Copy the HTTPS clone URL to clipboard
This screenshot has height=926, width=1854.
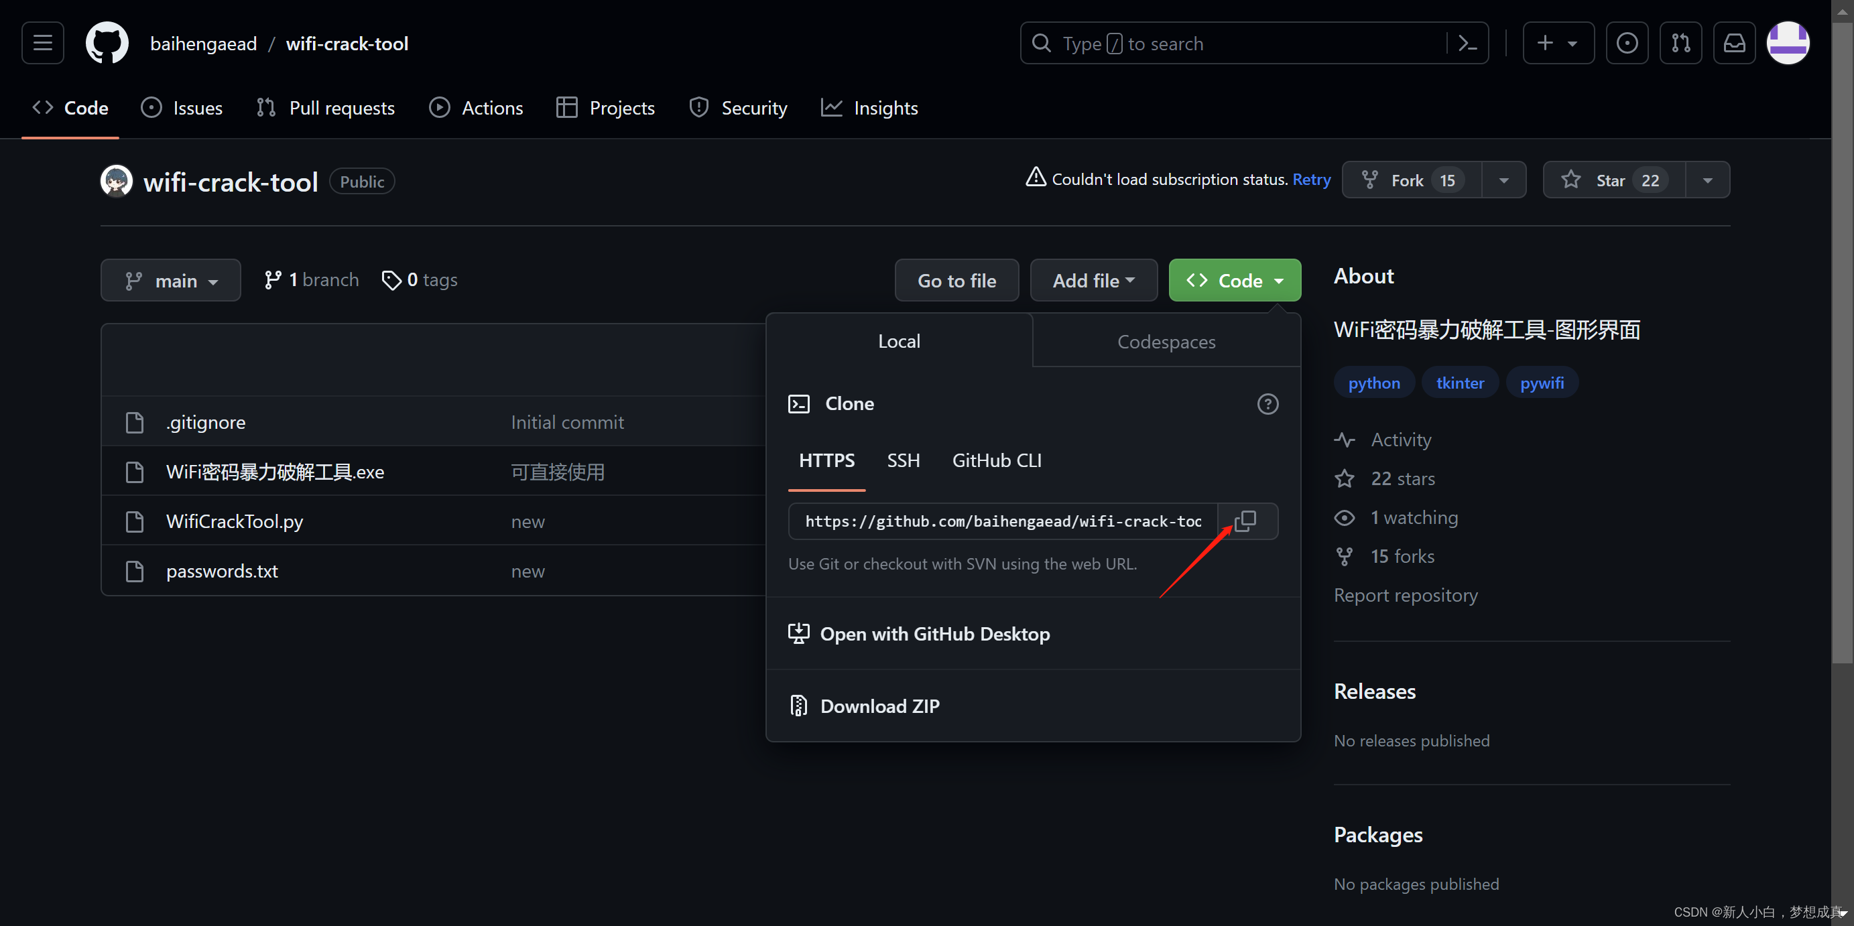(1246, 521)
